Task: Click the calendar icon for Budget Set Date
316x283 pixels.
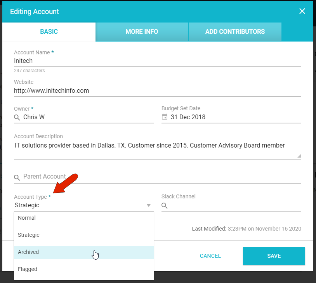Action: coord(165,117)
